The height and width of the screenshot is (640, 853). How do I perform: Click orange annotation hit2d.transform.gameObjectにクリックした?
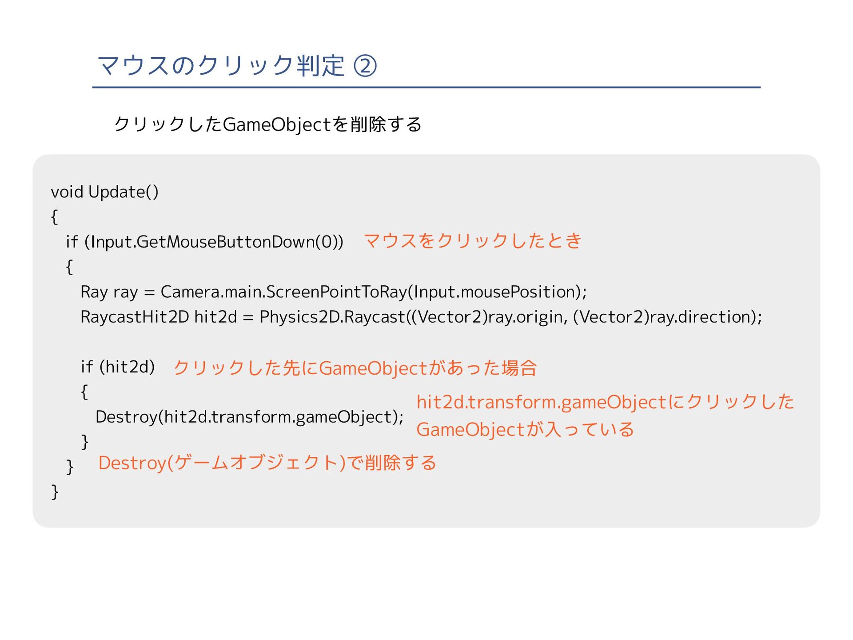(x=605, y=402)
